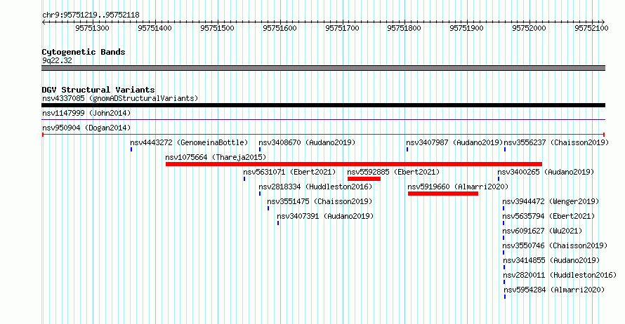Viewport: 625px width, 324px height.
Task: Click the thin red Dogan2014 variant line
Action: coord(323,135)
